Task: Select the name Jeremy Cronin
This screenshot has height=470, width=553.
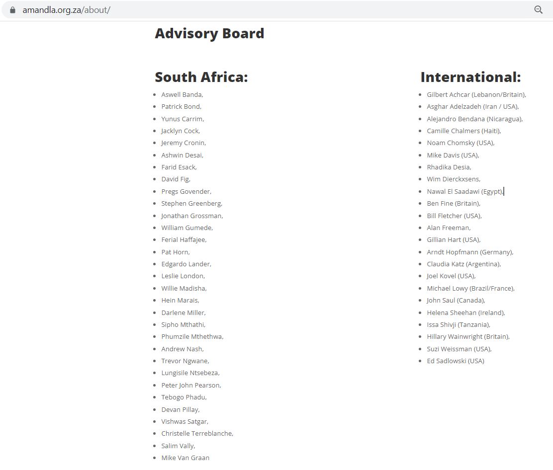Action: [x=184, y=143]
